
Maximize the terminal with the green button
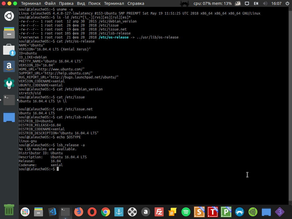(x=15, y=3)
